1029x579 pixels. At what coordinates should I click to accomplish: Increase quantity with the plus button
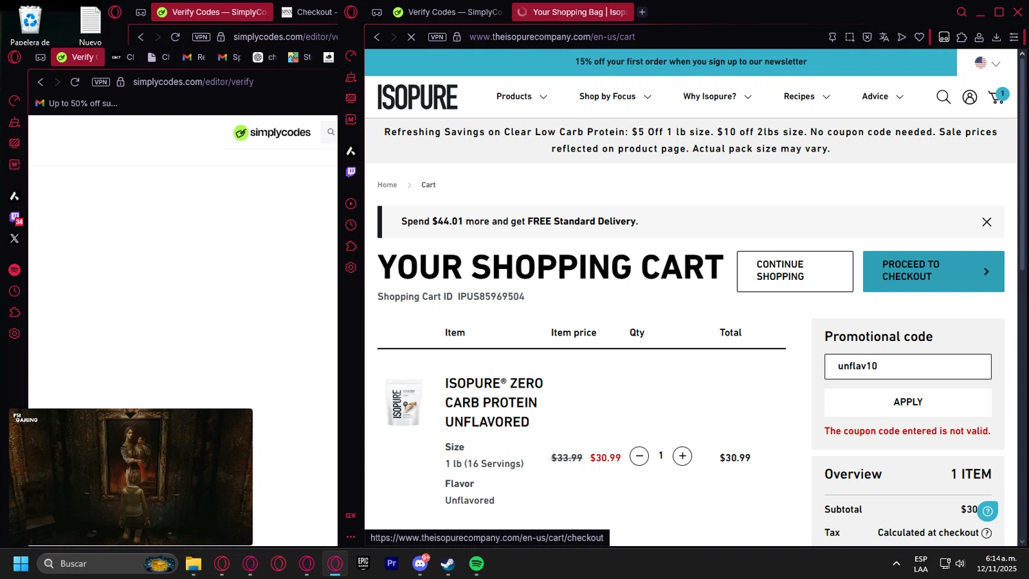point(682,456)
